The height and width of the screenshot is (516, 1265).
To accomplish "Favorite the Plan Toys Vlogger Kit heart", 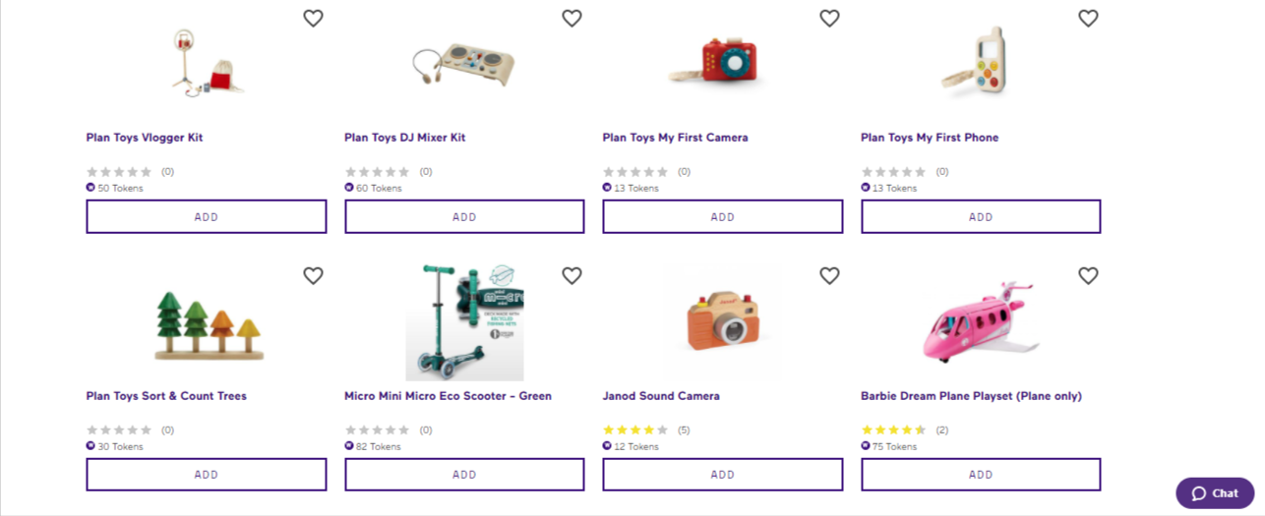I will point(313,19).
